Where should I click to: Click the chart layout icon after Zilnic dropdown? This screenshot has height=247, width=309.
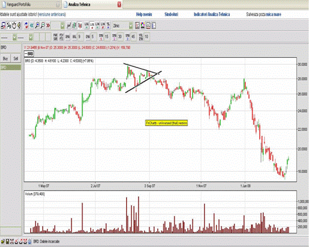point(137,26)
